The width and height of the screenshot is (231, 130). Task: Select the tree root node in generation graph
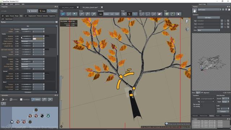pos(12,122)
